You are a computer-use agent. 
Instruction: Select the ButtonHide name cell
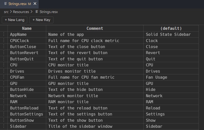point(27,90)
